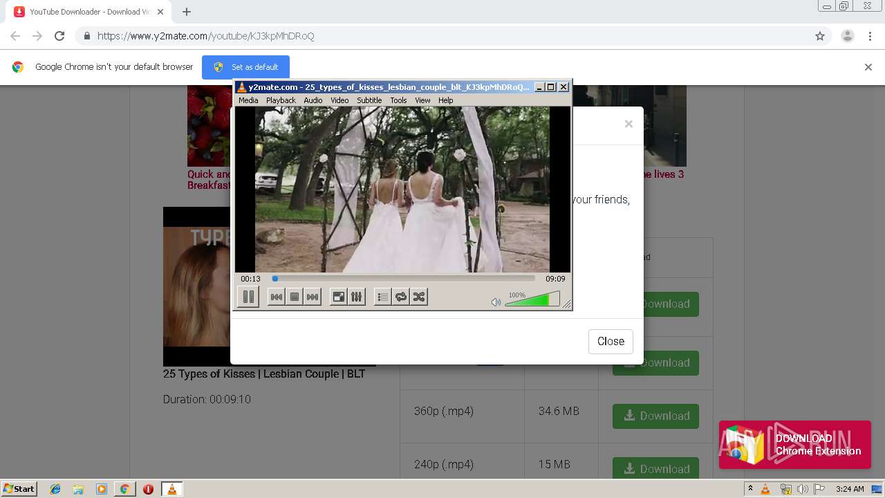Image resolution: width=885 pixels, height=498 pixels.
Task: Open VLC Playback menu
Action: 281,100
